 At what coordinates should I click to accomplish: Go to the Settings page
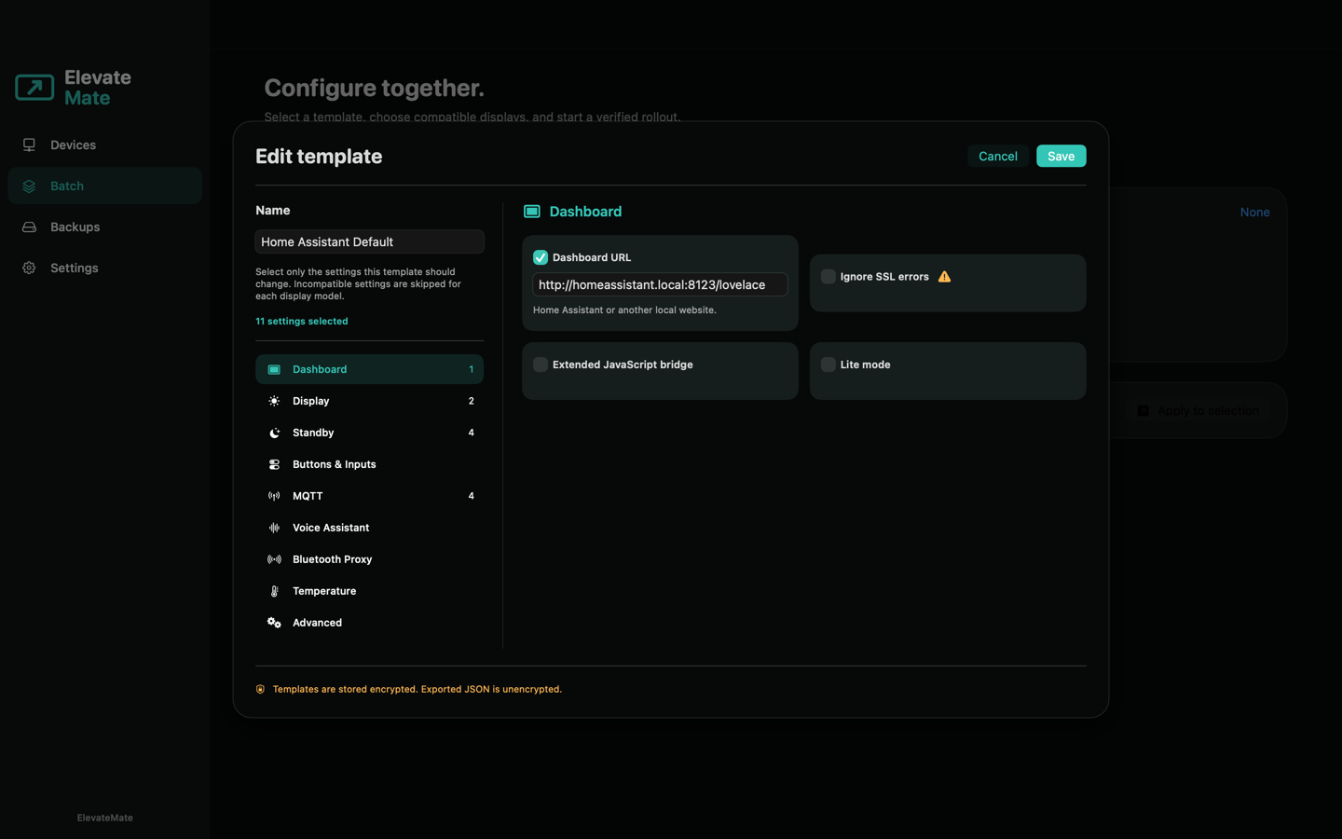pos(104,268)
